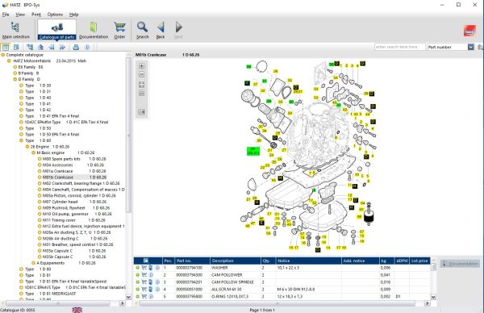Image resolution: width=484 pixels, height=313 pixels.
Task: Click the green circle in ALL.SCR.M 6X 30 row
Action: tap(138, 290)
